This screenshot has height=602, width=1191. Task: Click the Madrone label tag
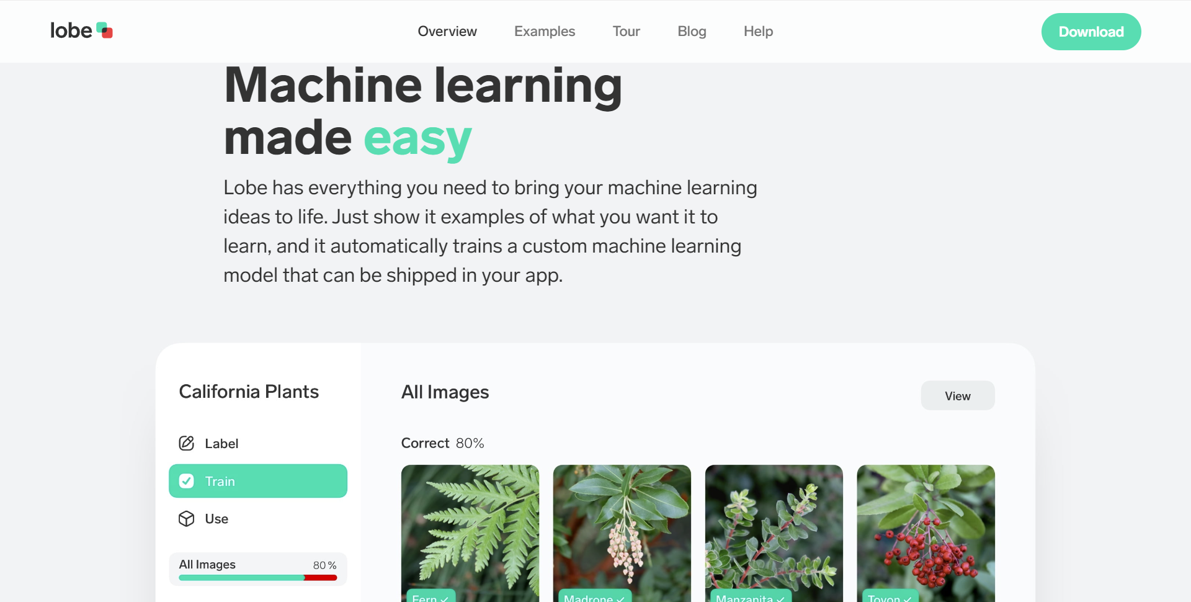[595, 596]
